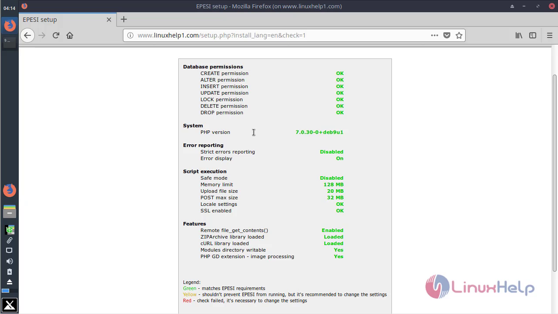This screenshot has height=314, width=558.
Task: Reload the EPESI setup page
Action: [56, 35]
